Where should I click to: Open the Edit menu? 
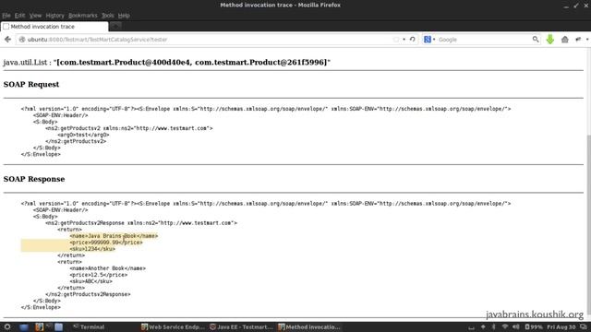[19, 16]
